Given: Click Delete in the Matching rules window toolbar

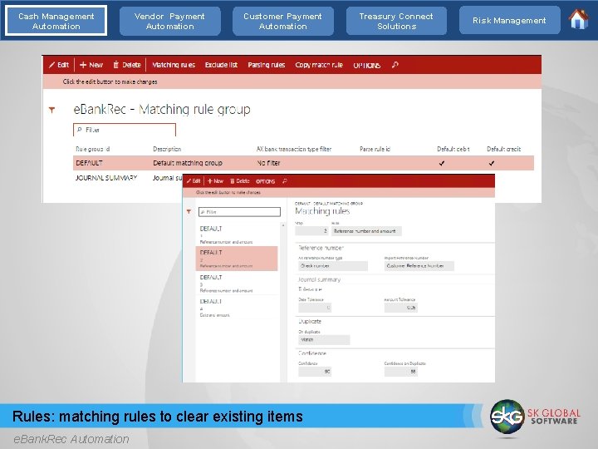Looking at the screenshot, I should coord(240,181).
